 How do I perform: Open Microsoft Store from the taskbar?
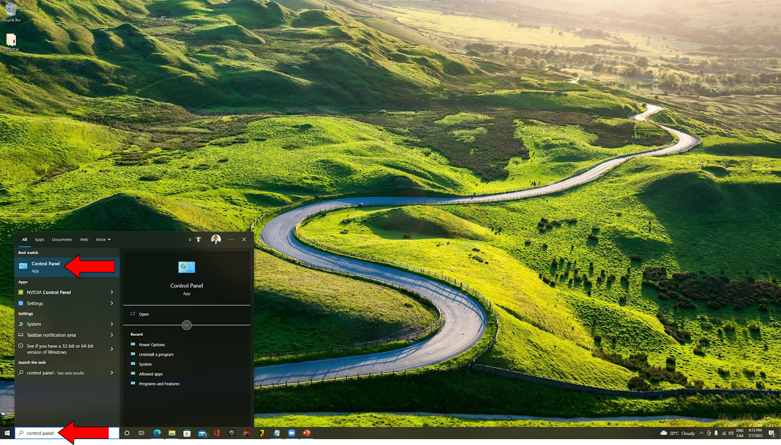point(187,433)
